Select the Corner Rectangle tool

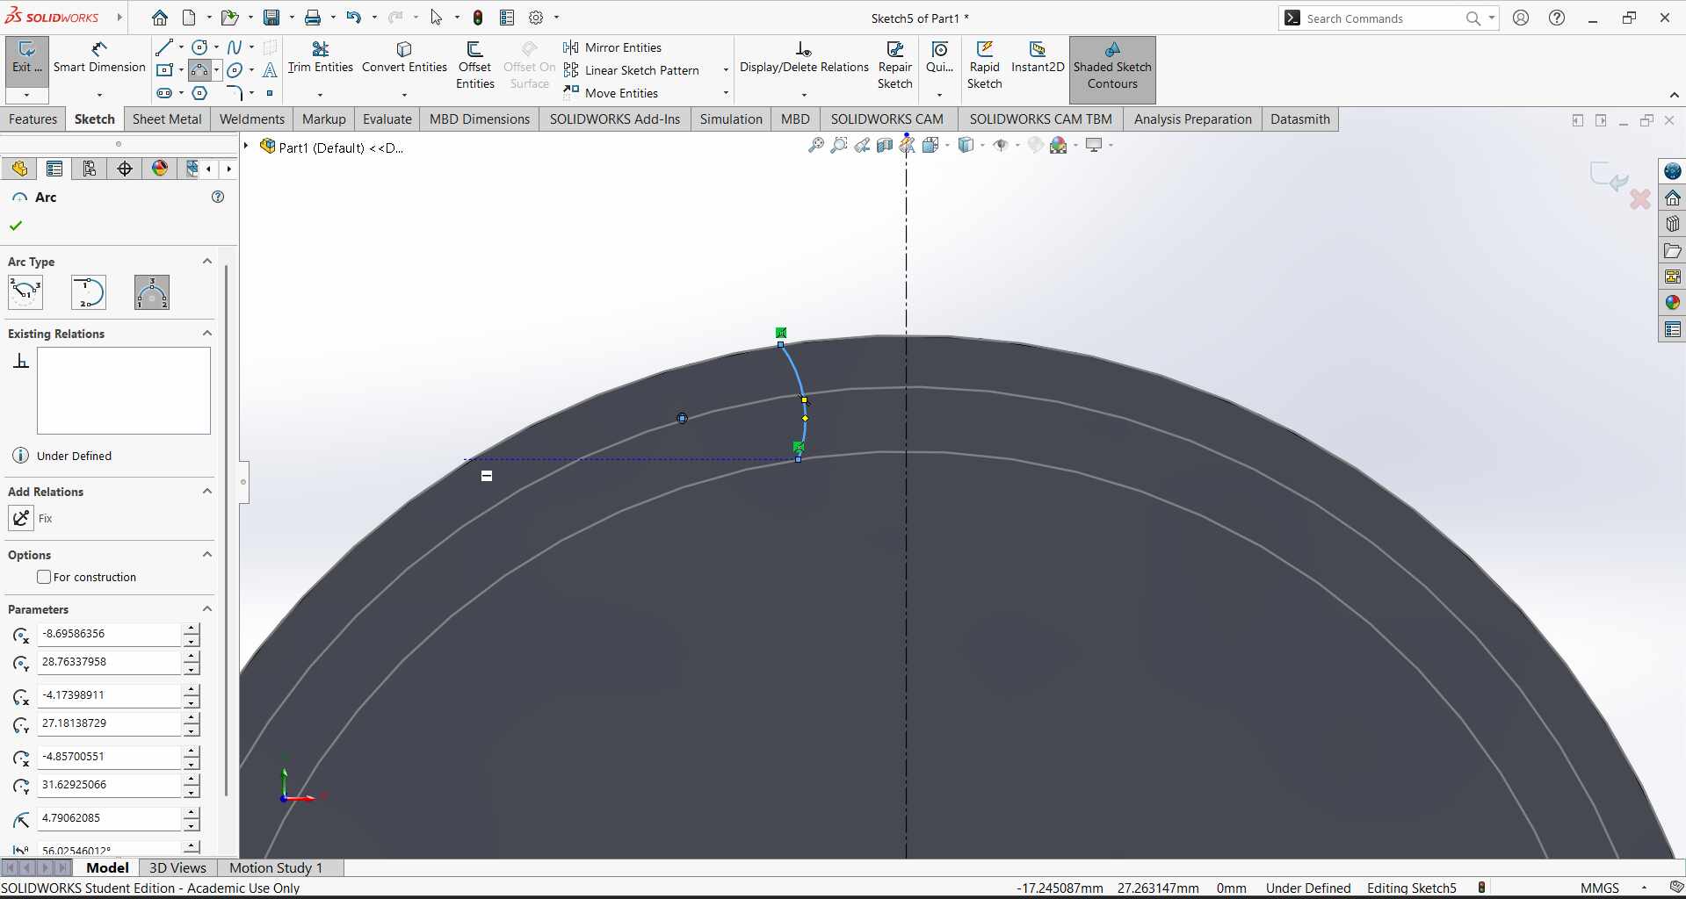click(x=164, y=70)
